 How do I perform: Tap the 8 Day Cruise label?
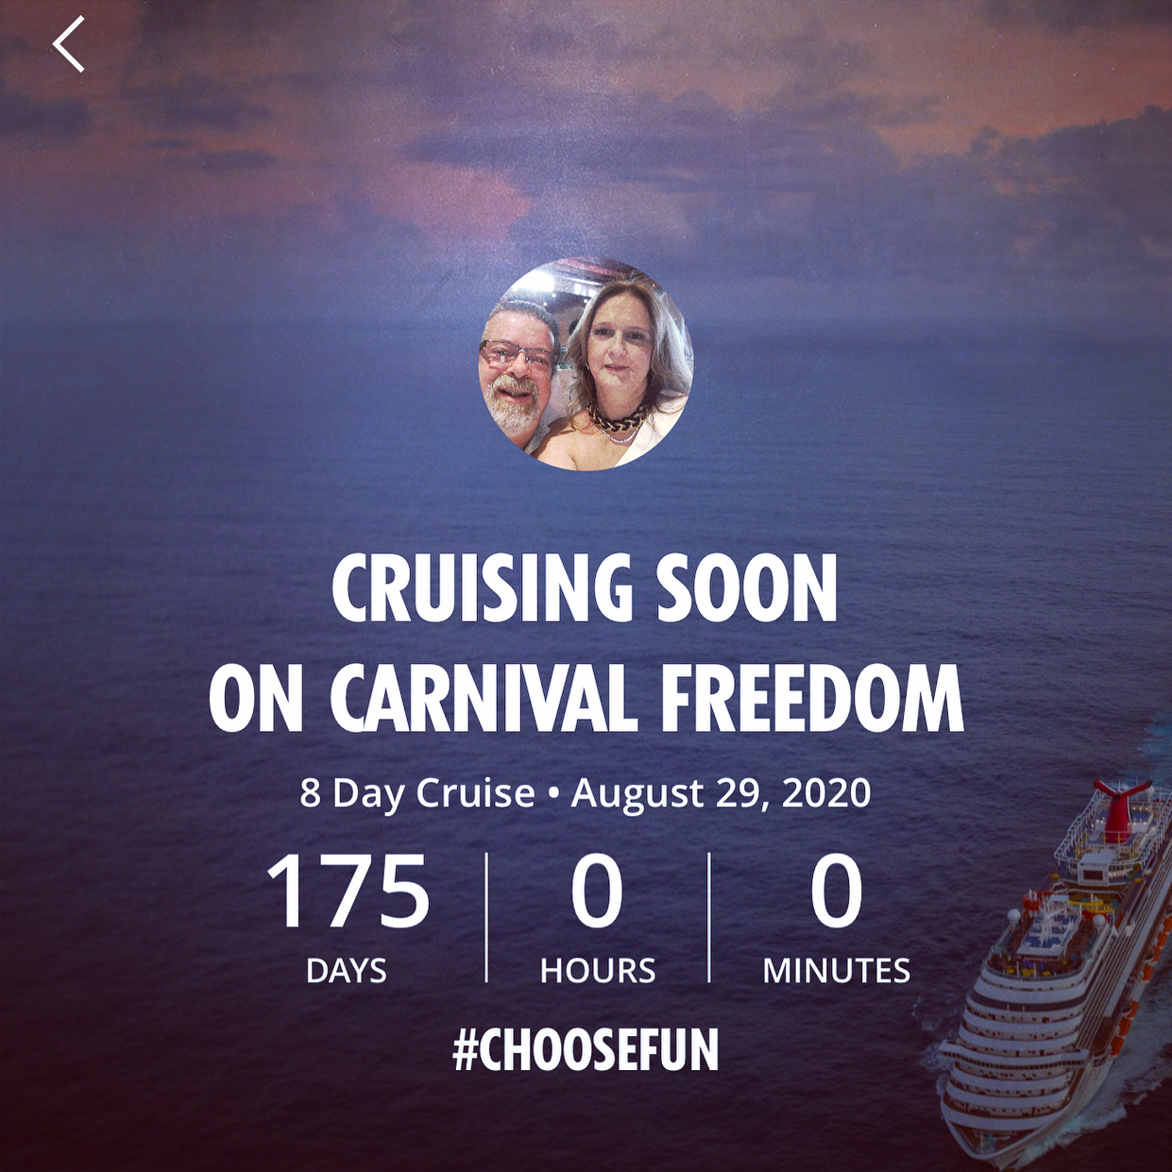417,793
